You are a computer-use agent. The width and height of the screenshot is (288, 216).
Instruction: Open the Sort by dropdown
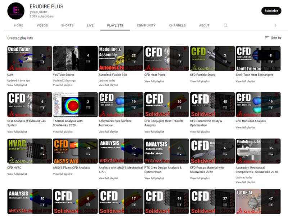273,38
